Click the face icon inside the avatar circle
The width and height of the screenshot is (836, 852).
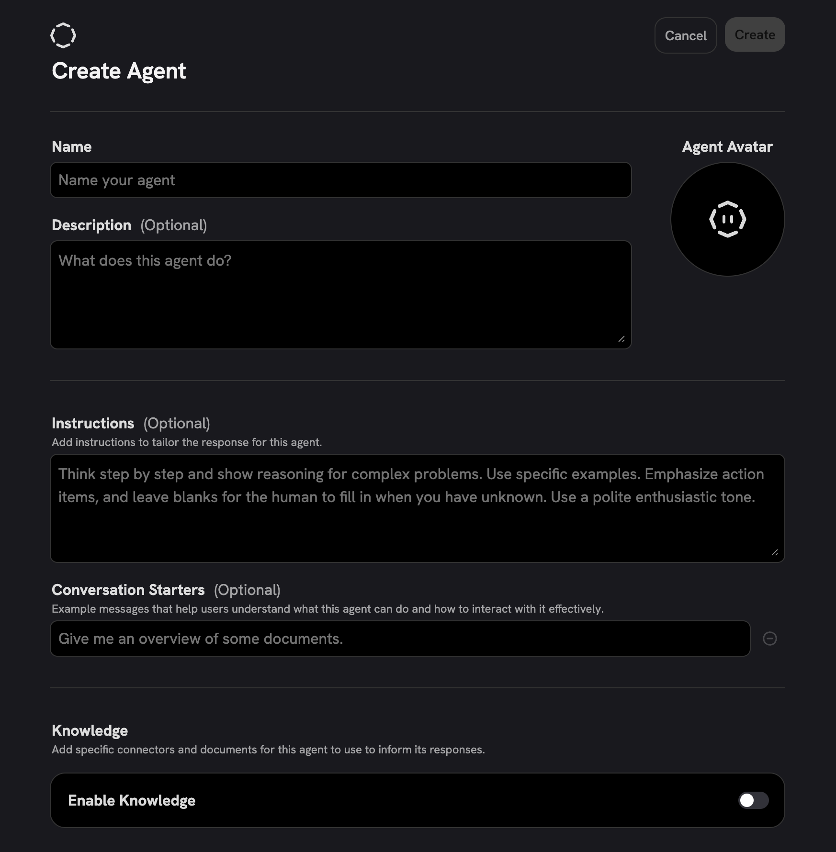coord(727,219)
